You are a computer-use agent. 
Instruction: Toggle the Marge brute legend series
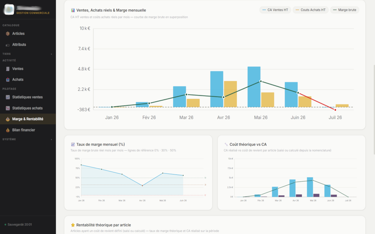pos(345,10)
